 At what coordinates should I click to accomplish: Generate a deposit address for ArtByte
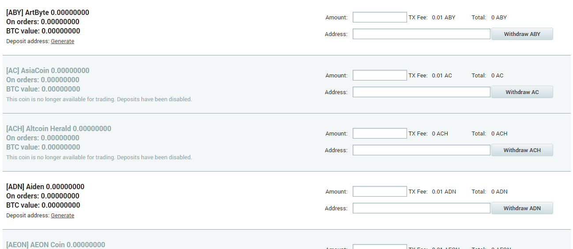pyautogui.click(x=63, y=41)
